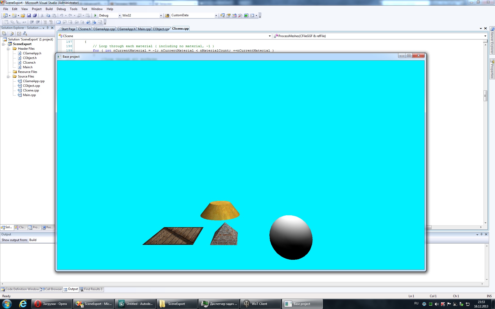This screenshot has width=495, height=309.
Task: Open the Build menu
Action: point(49,9)
